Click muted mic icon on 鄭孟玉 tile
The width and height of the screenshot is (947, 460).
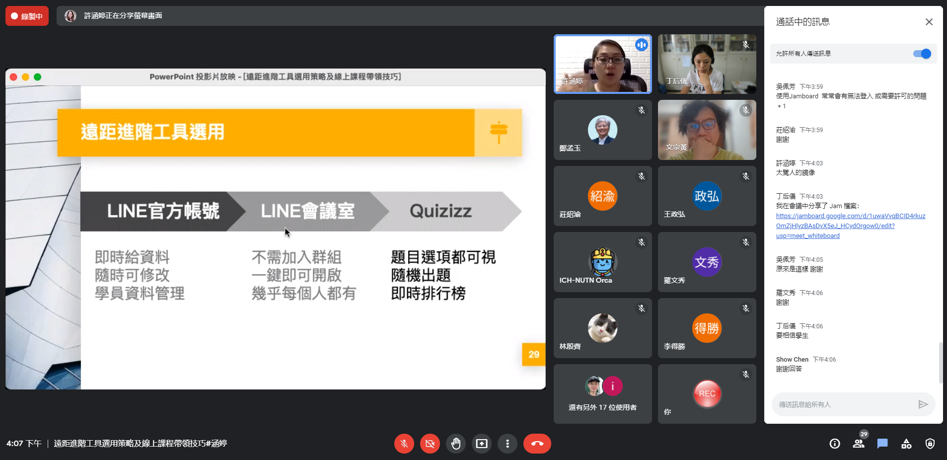pyautogui.click(x=642, y=110)
